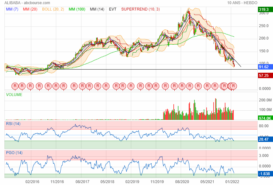Click the MM (14) legend label

point(97,9)
